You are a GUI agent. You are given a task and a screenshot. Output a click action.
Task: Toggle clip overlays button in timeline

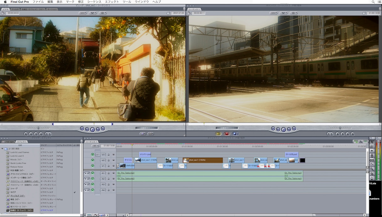click(95, 215)
